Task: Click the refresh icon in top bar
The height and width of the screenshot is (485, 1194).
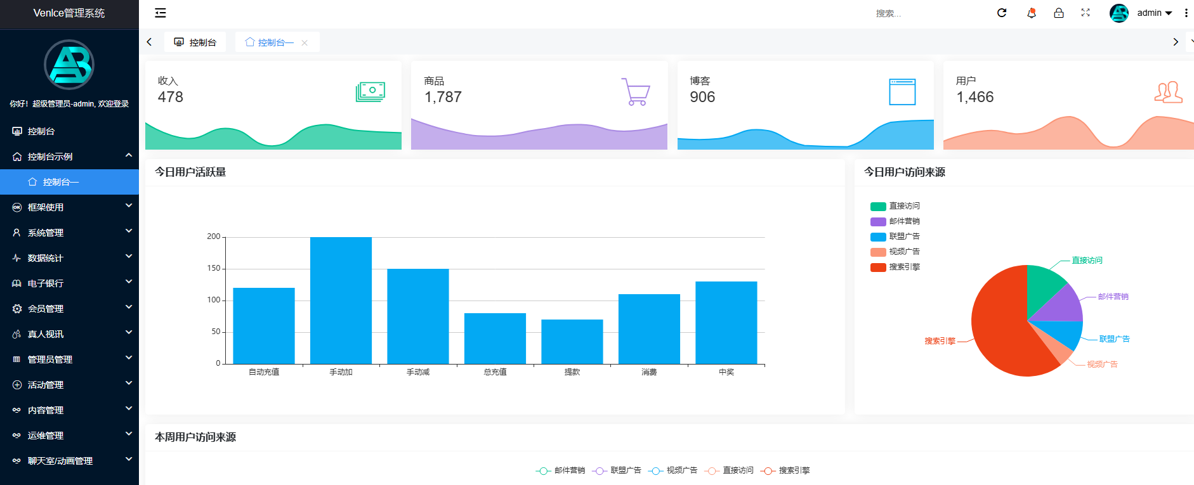Action: [1002, 13]
